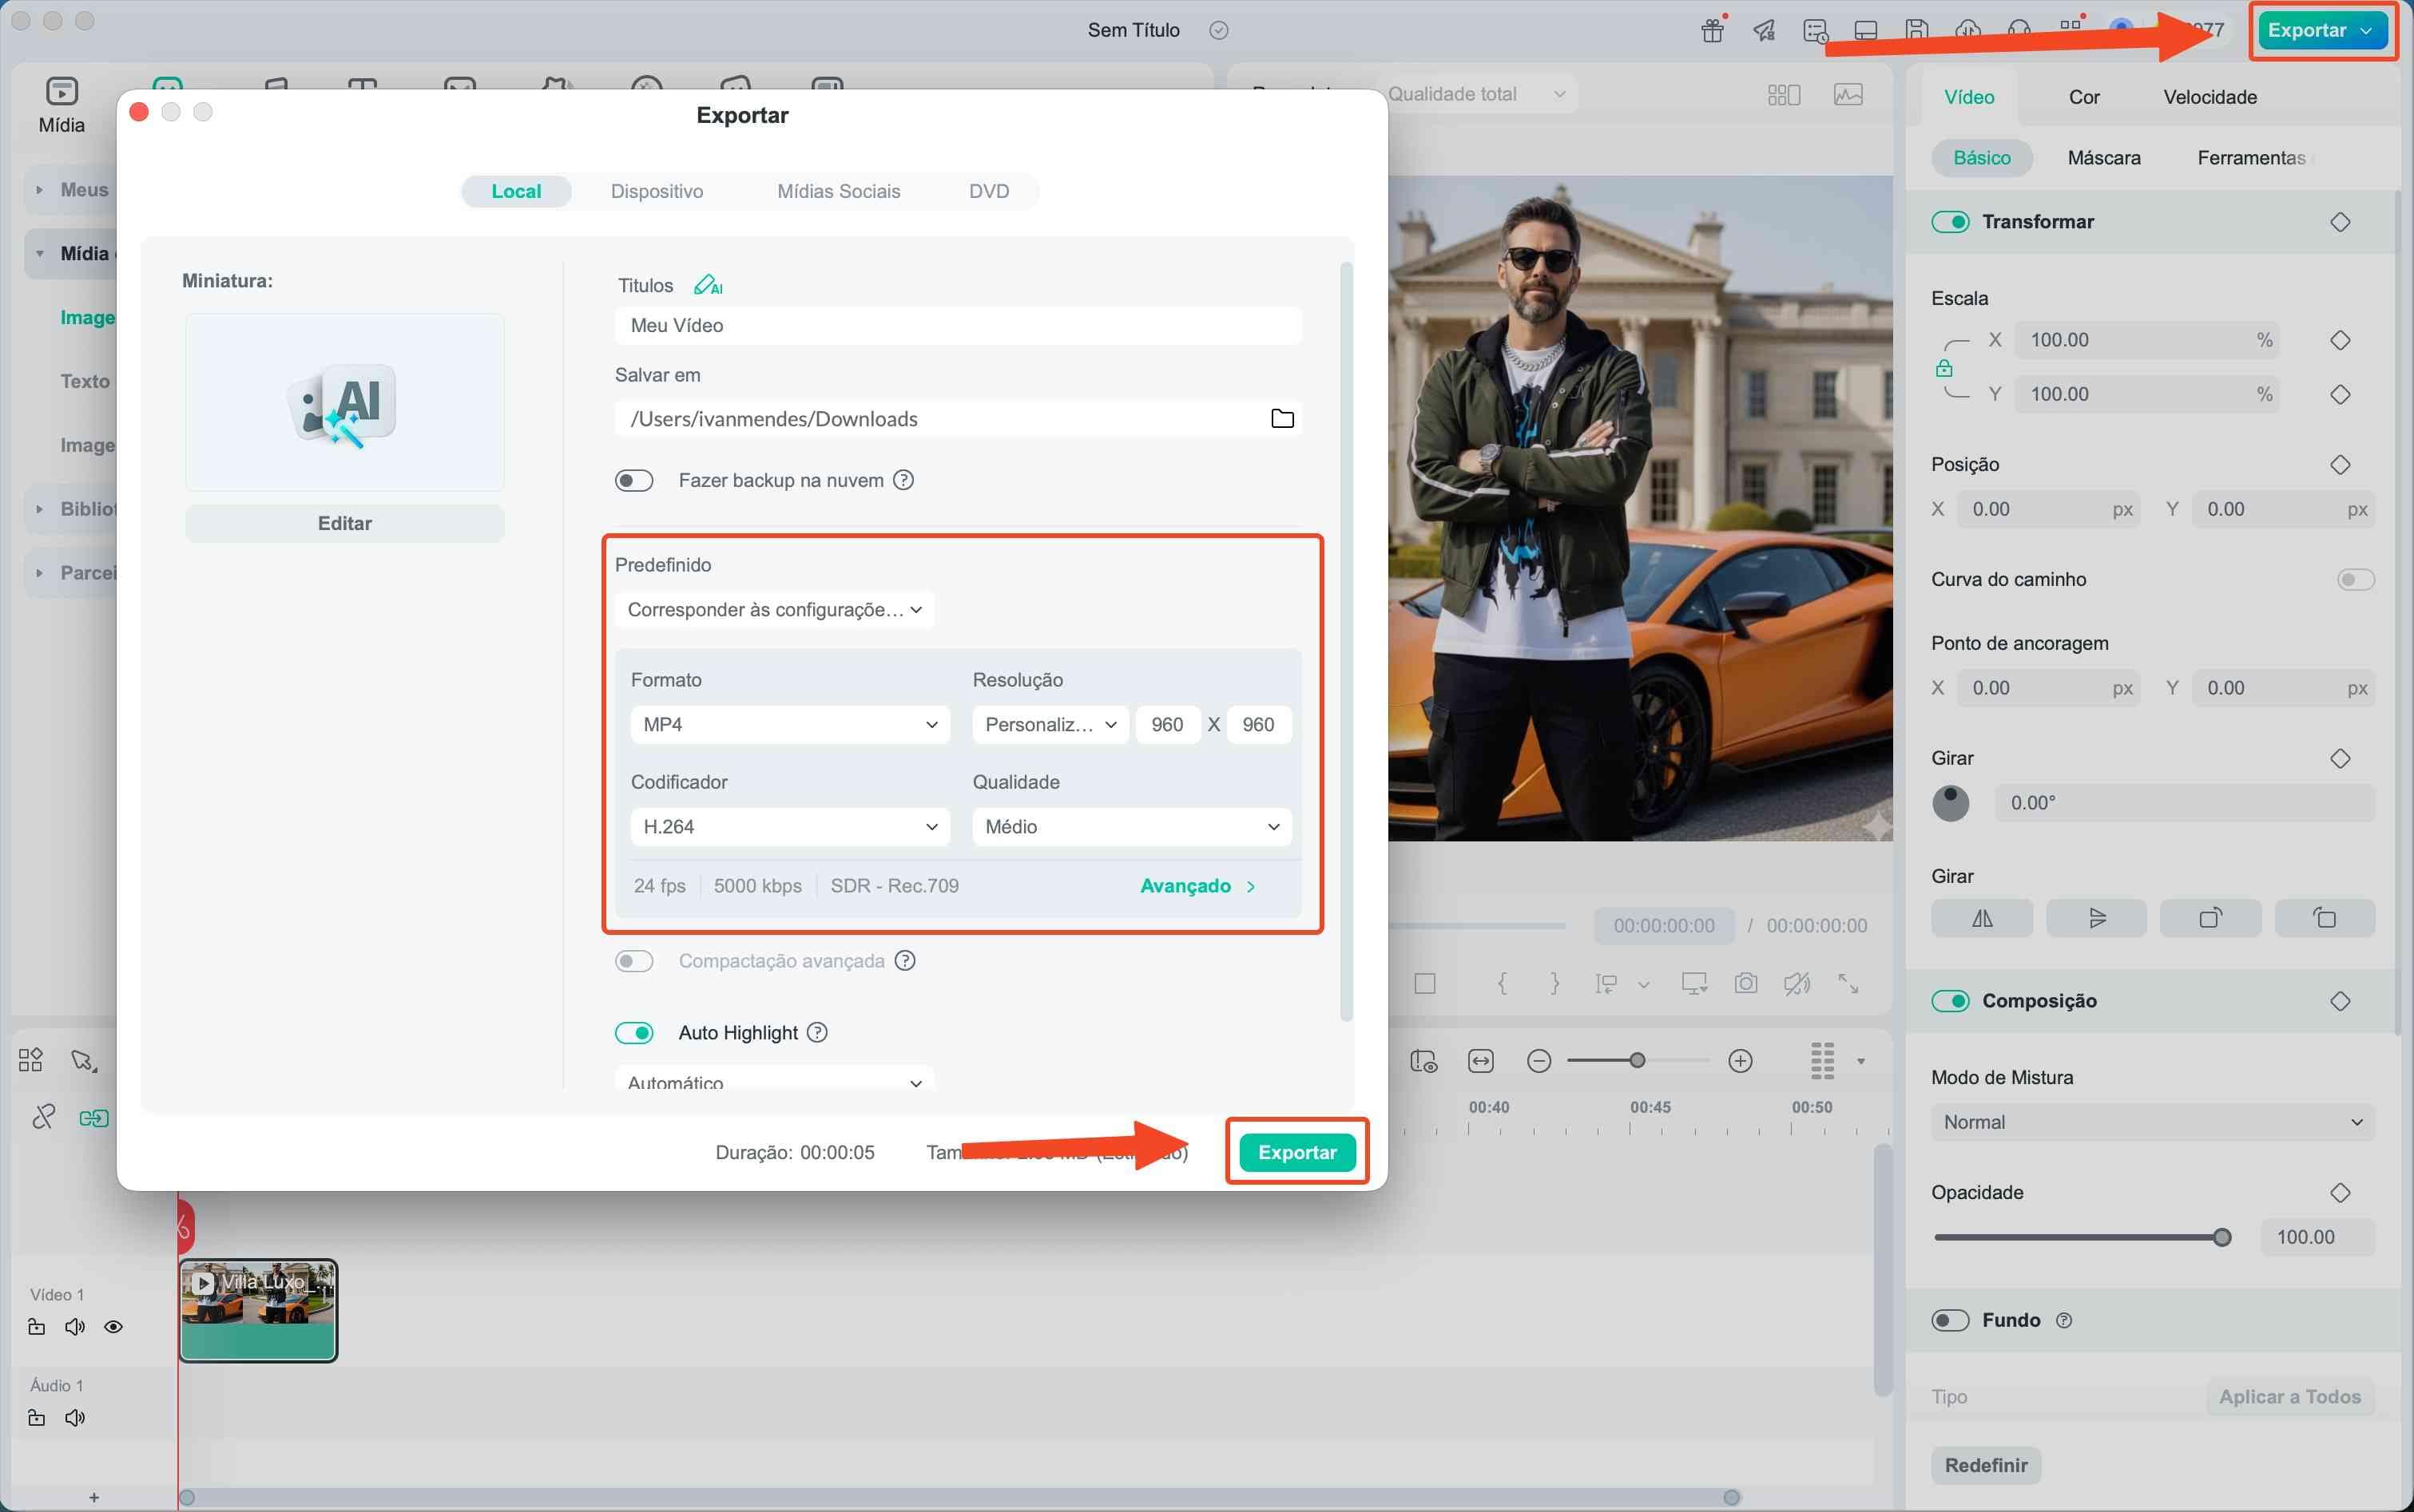Flip the clip horizontally in Girar section
Viewport: 2414px width, 1512px height.
[x=1981, y=917]
